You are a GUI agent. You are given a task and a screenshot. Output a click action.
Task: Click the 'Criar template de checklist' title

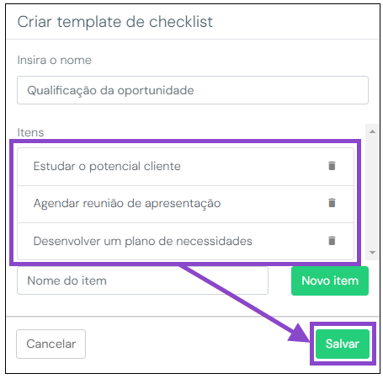coord(115,22)
